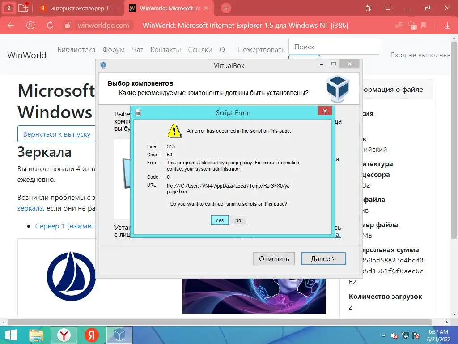Click the horizontal page scrollbar
Image resolution: width=458 pixels, height=344 pixels.
219,322
